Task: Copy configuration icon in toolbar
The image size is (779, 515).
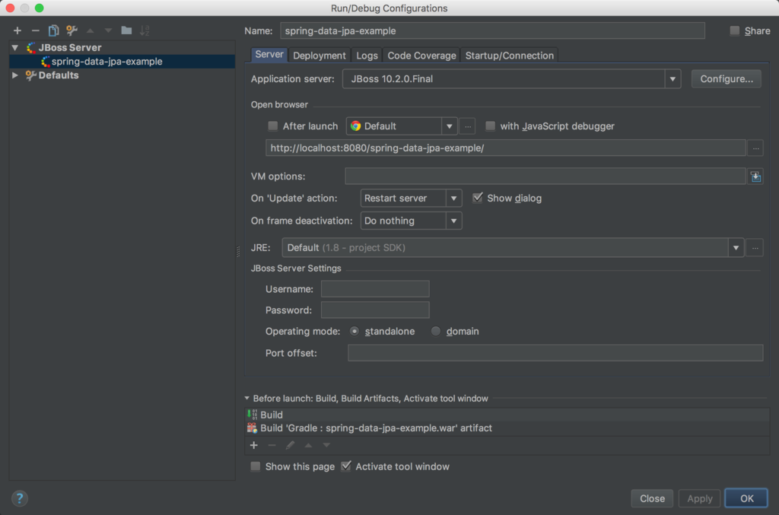Action: click(x=53, y=30)
